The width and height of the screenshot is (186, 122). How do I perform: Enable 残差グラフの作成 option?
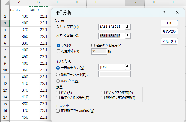coord(103,93)
